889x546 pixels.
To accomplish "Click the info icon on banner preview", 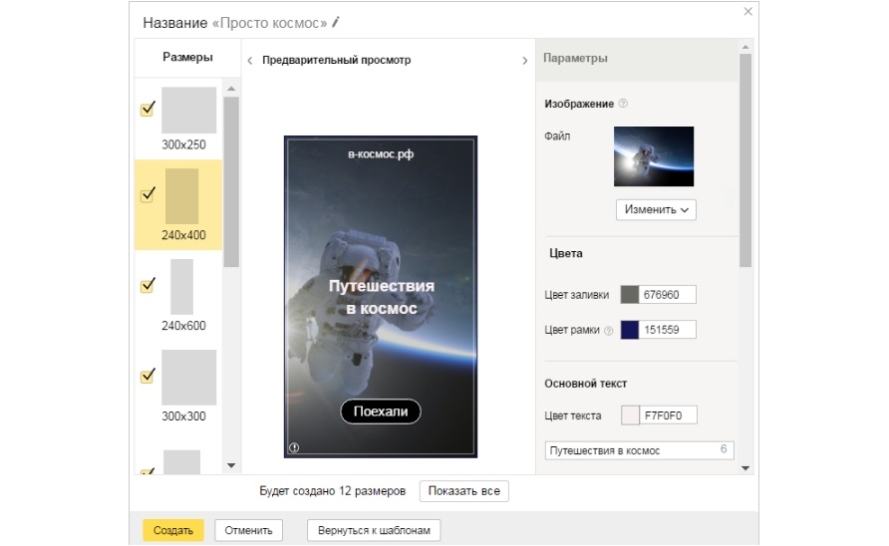I will [x=294, y=447].
